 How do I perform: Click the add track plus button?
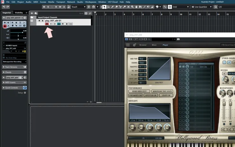tap(32, 13)
